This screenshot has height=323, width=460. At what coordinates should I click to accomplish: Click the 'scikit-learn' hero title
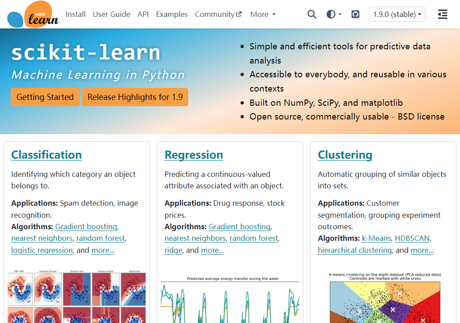(86, 52)
